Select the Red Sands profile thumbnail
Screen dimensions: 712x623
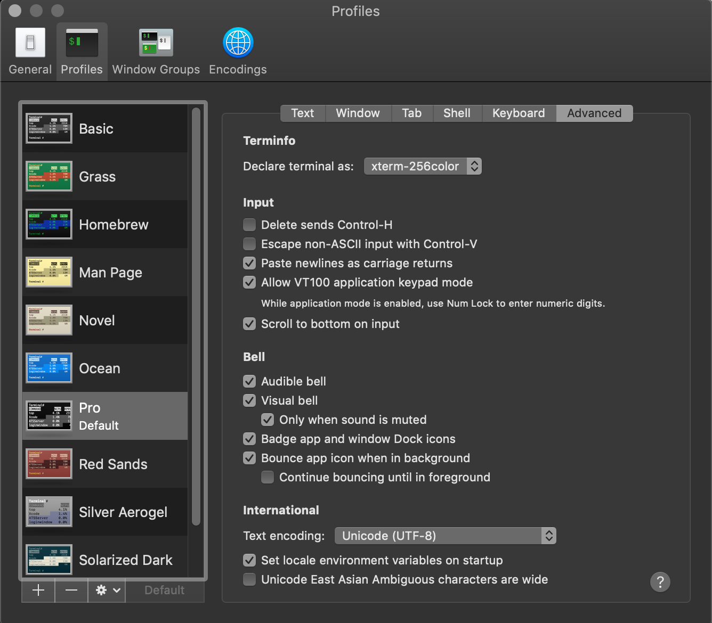click(x=49, y=464)
